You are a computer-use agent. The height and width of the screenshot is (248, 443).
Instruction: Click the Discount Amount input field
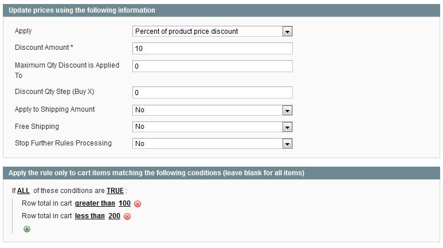click(213, 49)
